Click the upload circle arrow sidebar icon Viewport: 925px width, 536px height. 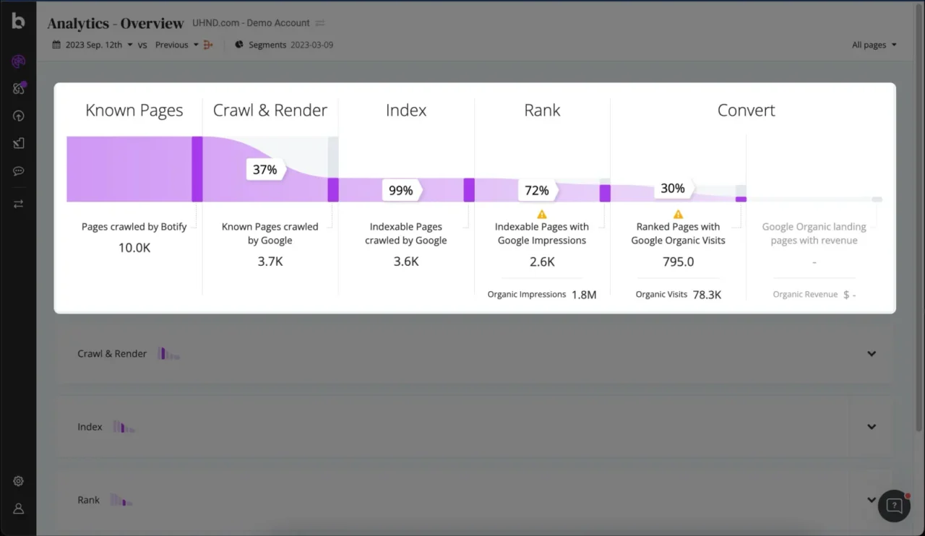pyautogui.click(x=18, y=116)
